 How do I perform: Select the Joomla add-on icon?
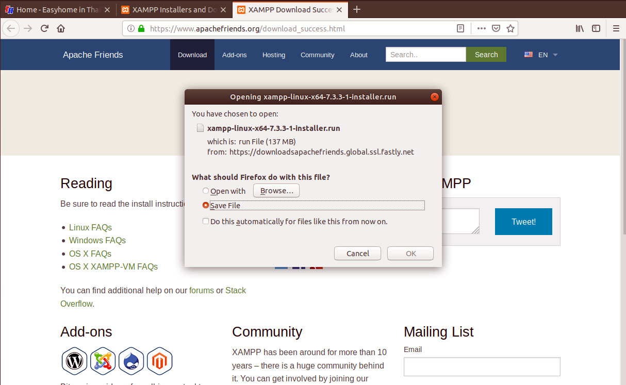[103, 361]
